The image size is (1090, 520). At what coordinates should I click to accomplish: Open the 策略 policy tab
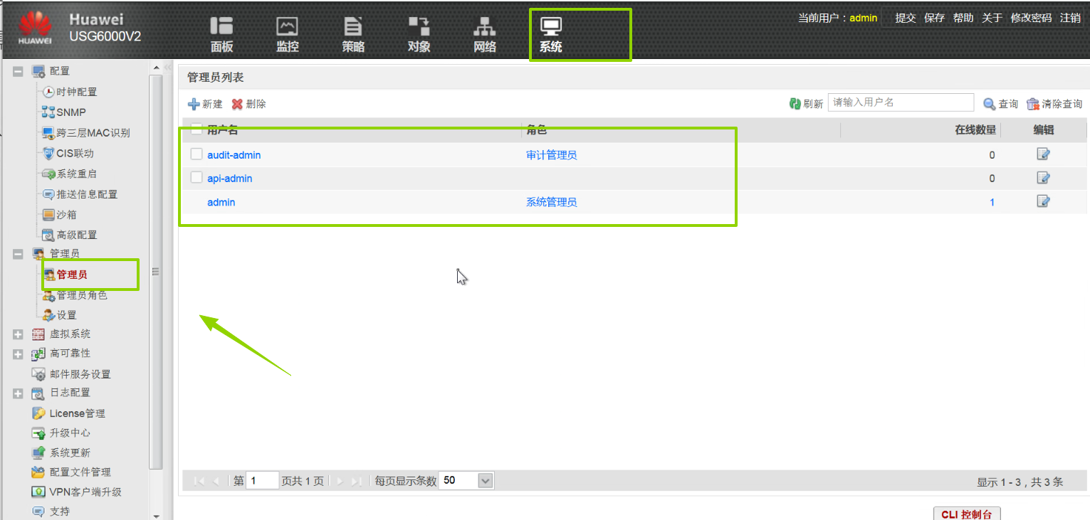(353, 34)
